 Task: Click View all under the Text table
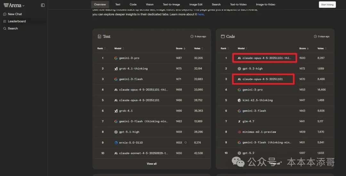[x=152, y=163]
